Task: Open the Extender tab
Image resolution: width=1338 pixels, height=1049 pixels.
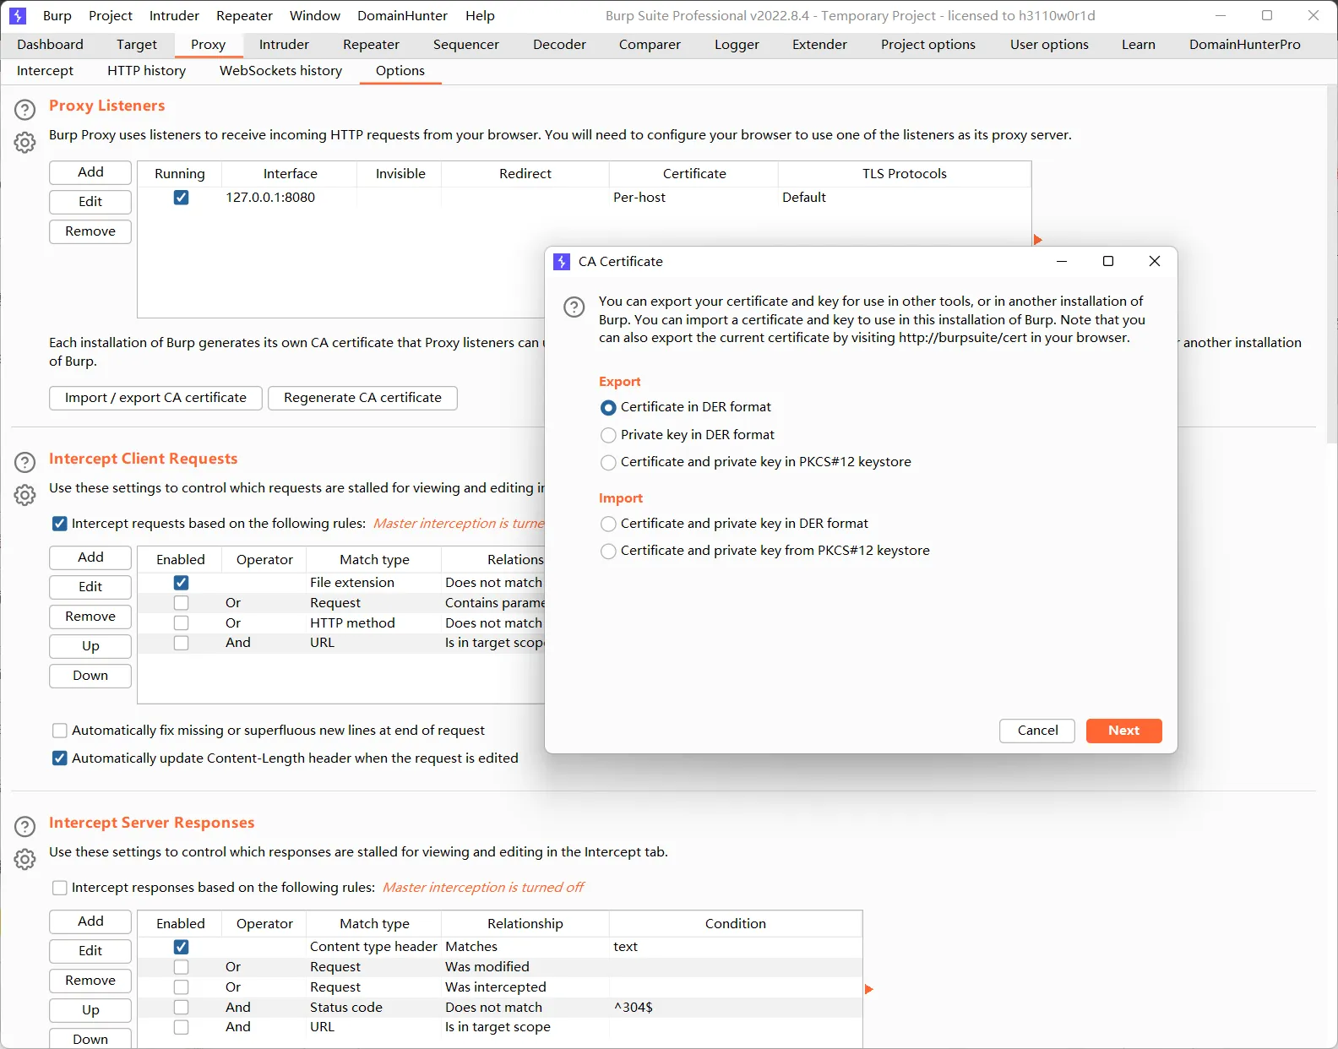Action: click(x=819, y=45)
